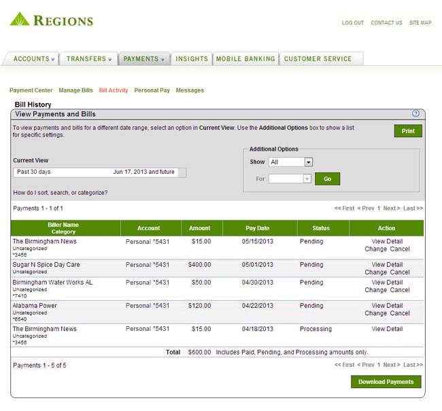Open the help question mark icon
The height and width of the screenshot is (411, 442).
pyautogui.click(x=415, y=113)
